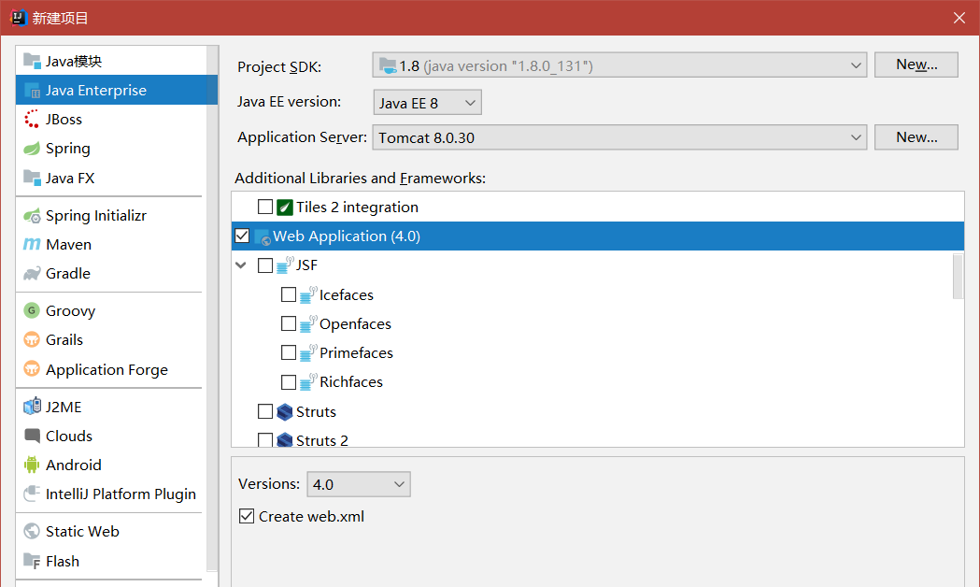Select Maven project type
980x587 pixels.
111,244
